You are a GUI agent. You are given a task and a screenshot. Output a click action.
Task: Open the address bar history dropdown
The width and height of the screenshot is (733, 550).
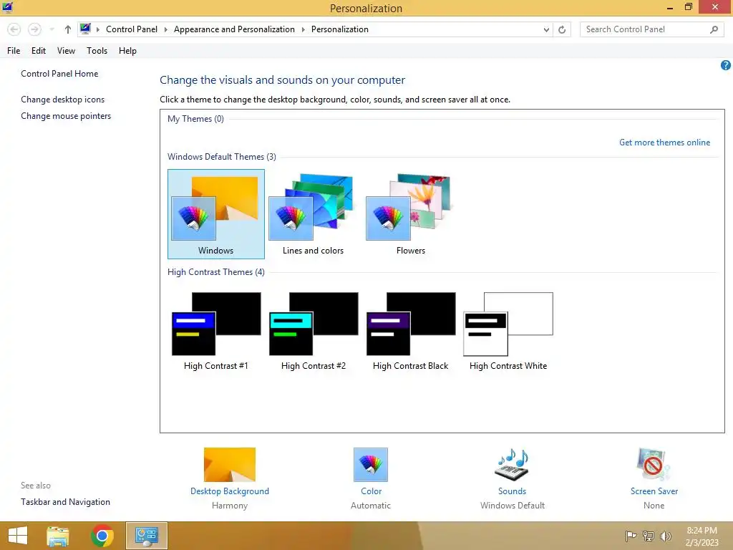(x=546, y=29)
